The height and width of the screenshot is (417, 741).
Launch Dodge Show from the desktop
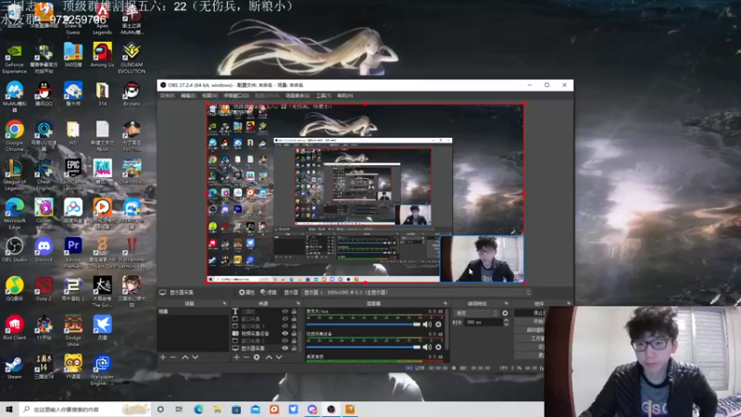[x=73, y=332]
